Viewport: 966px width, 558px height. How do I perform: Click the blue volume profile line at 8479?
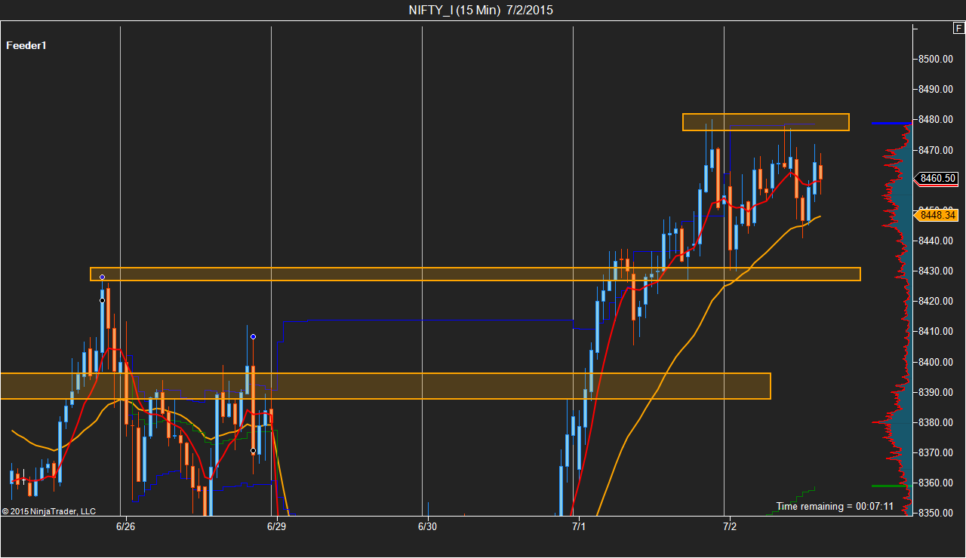[x=891, y=123]
